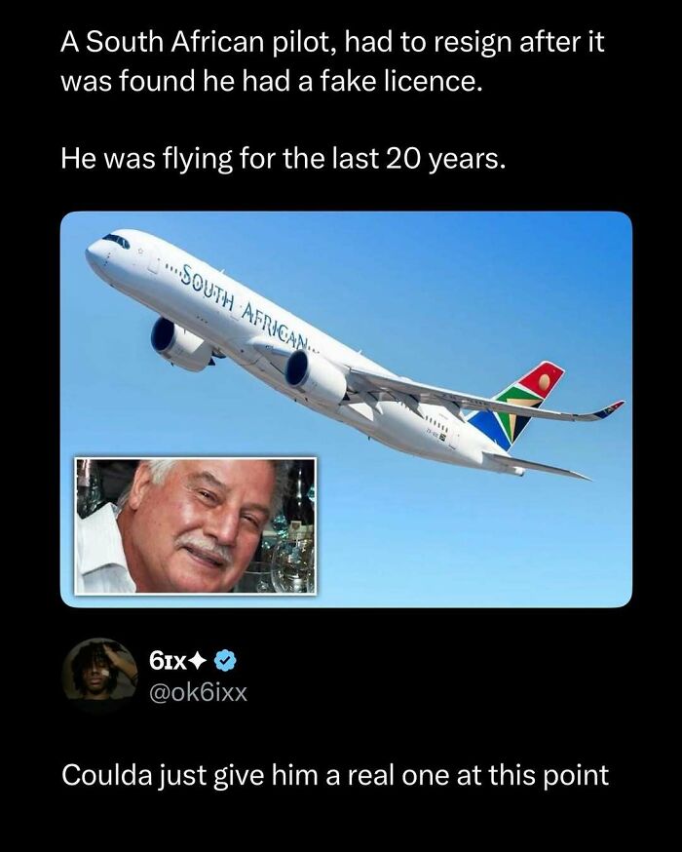Click the nose of the aircraft

click(91, 253)
